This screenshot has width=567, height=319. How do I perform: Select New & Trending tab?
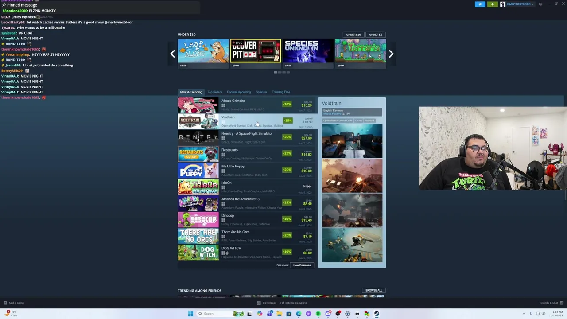tap(191, 92)
